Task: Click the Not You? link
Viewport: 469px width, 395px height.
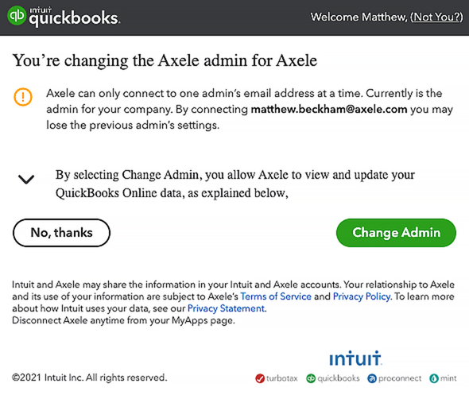Action: tap(436, 17)
